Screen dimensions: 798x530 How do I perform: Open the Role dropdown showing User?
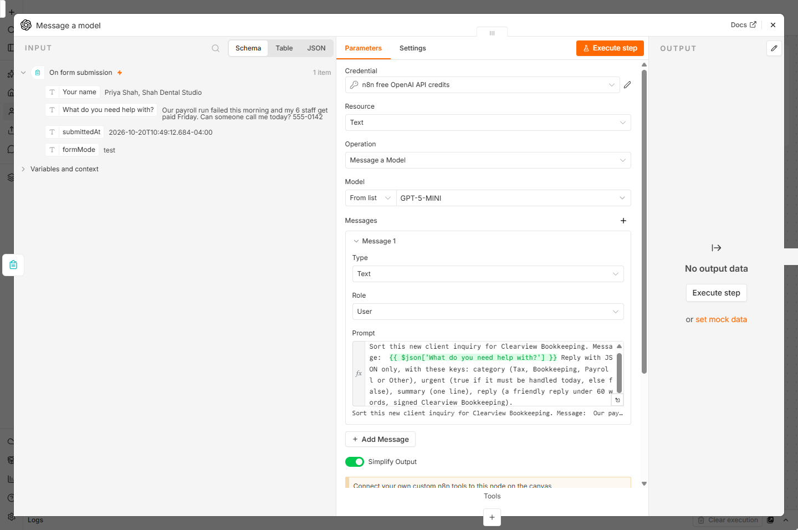pos(488,312)
